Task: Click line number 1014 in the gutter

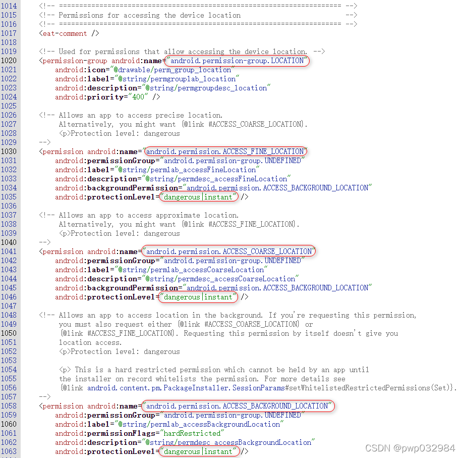Action: click(9, 6)
